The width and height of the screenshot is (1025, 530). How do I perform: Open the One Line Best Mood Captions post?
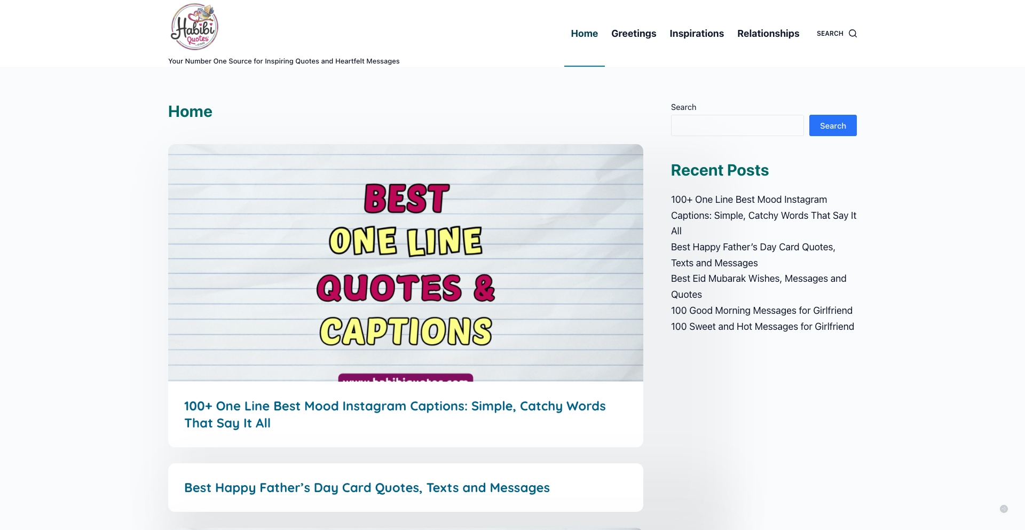point(395,414)
